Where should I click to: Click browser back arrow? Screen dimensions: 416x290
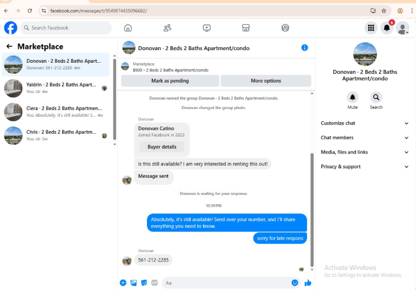point(7,10)
